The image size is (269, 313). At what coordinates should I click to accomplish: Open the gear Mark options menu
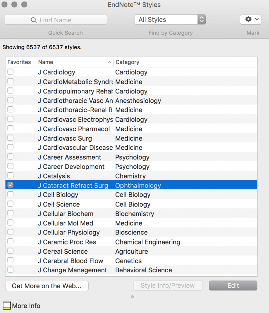coord(250,20)
